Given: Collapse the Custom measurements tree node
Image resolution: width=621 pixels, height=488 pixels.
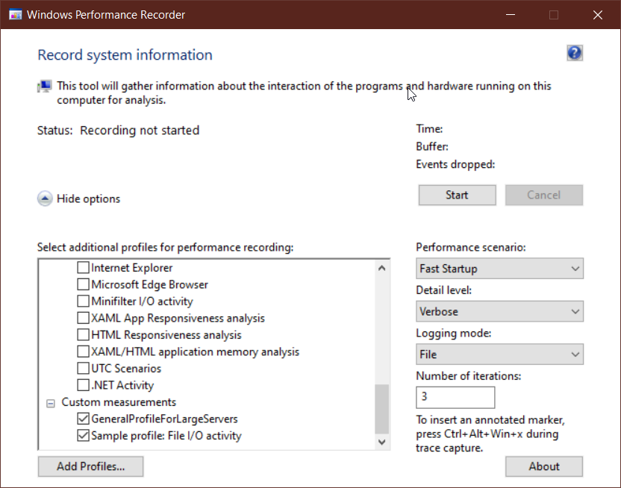Looking at the screenshot, I should 51,403.
